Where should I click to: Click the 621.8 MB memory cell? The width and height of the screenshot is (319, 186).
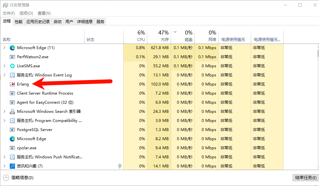pyautogui.click(x=159, y=48)
